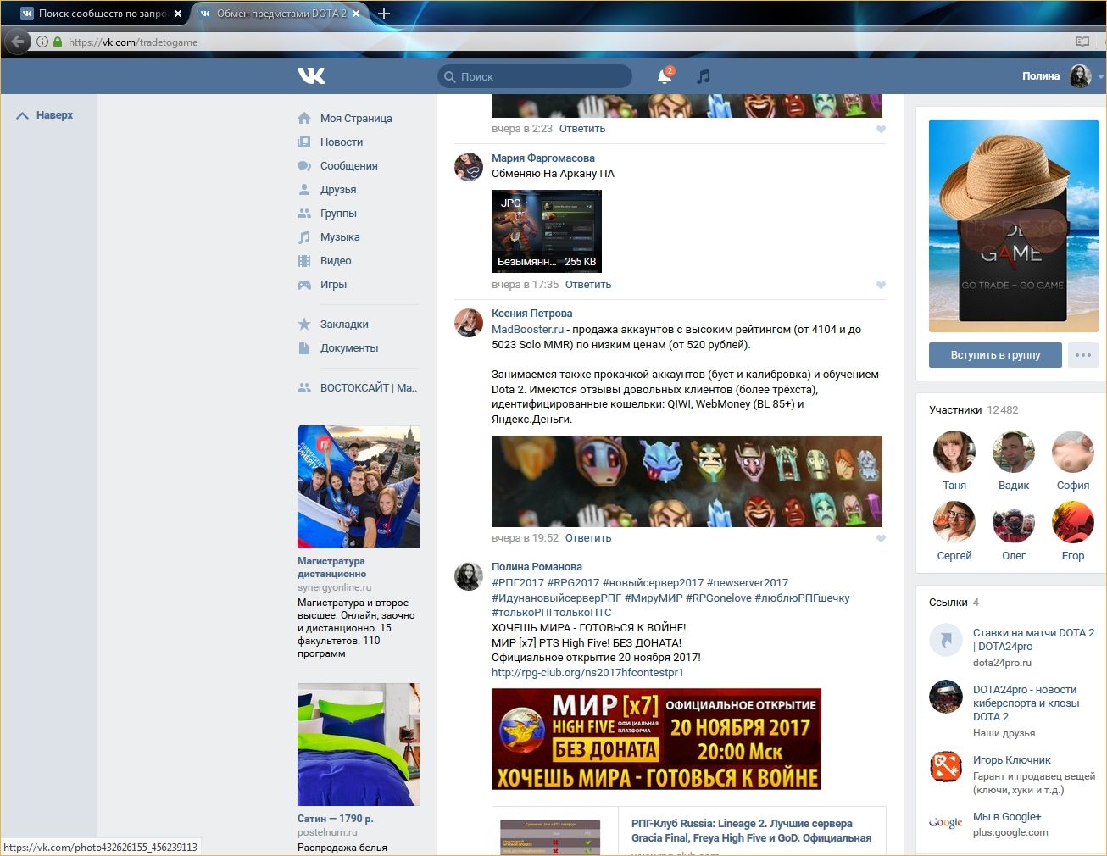Click the Друзья person icon
Image resolution: width=1107 pixels, height=856 pixels.
point(304,190)
